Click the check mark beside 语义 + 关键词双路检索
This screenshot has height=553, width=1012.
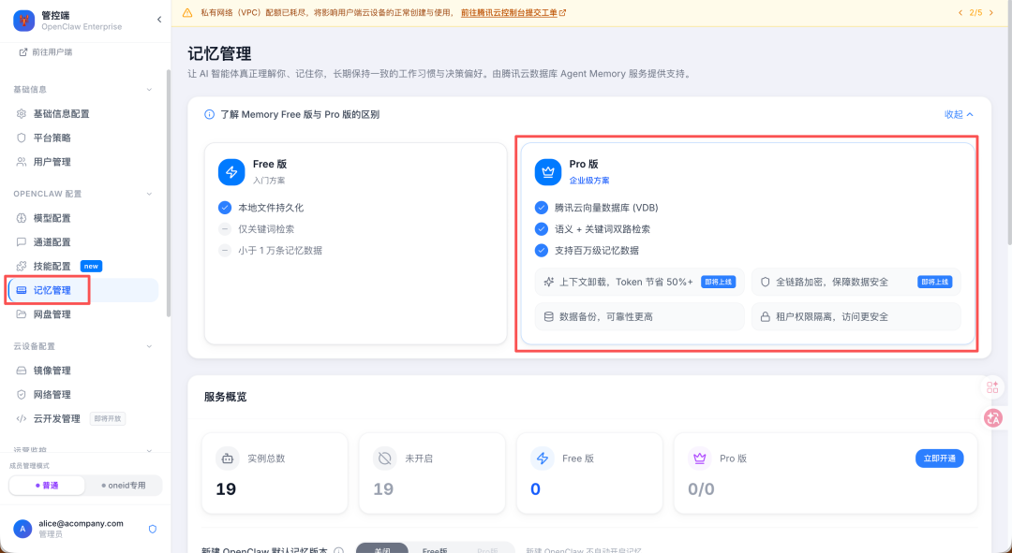tap(542, 229)
